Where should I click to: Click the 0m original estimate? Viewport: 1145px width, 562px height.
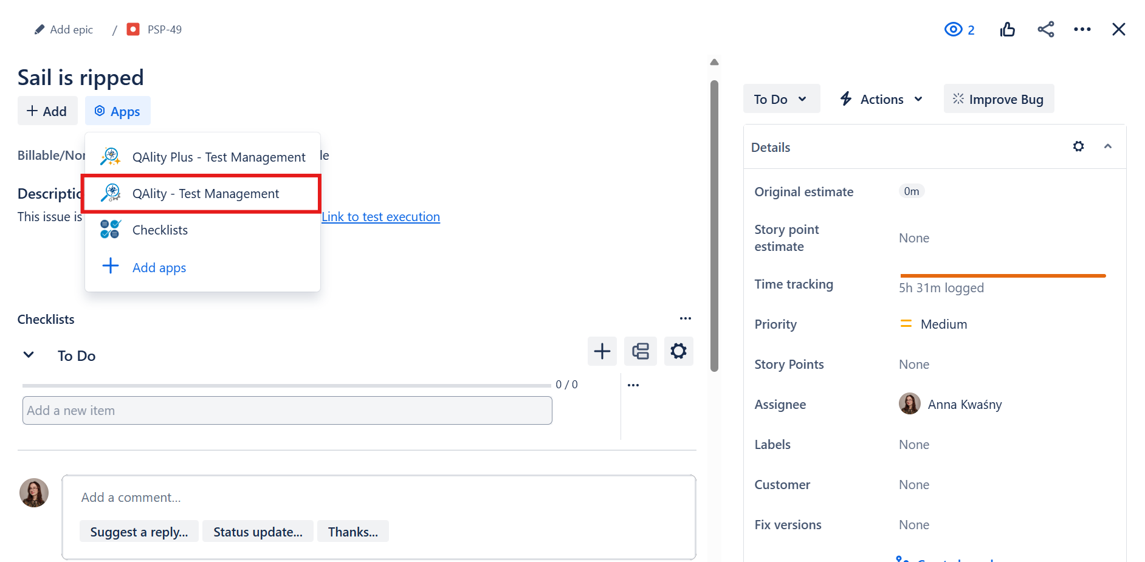[x=912, y=191]
